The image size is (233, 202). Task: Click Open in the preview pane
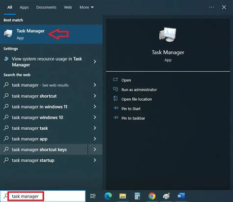click(x=126, y=80)
